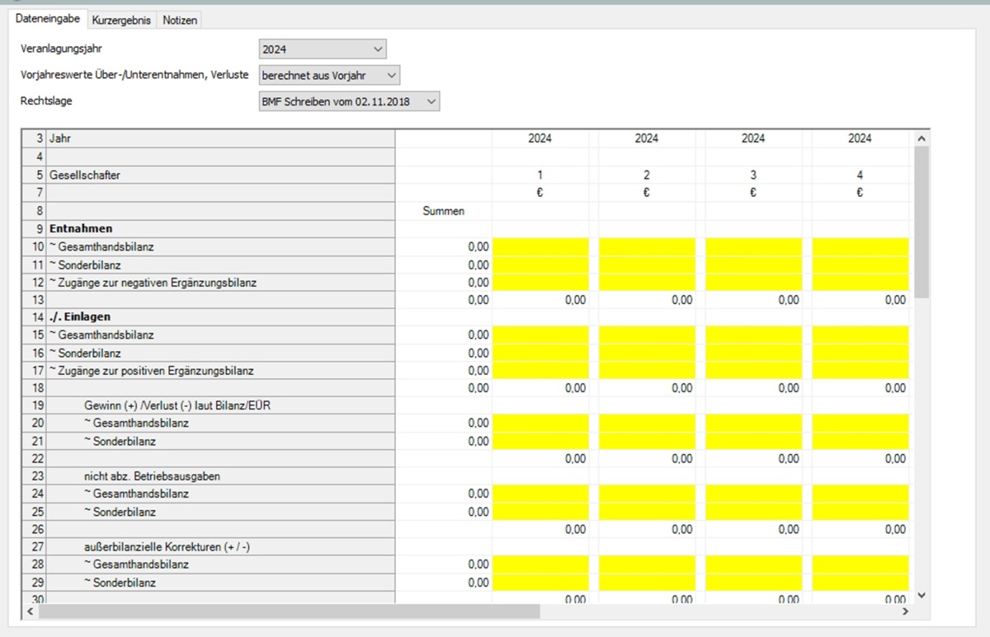Select Gewinn/Verlust Gesamthandsbilanz cell for Gesellschafter 1
This screenshot has height=637, width=990.
(540, 423)
